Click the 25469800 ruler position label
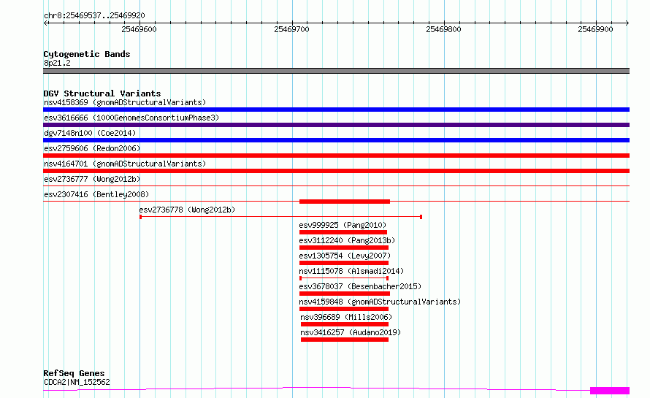This screenshot has height=398, width=650. [443, 29]
